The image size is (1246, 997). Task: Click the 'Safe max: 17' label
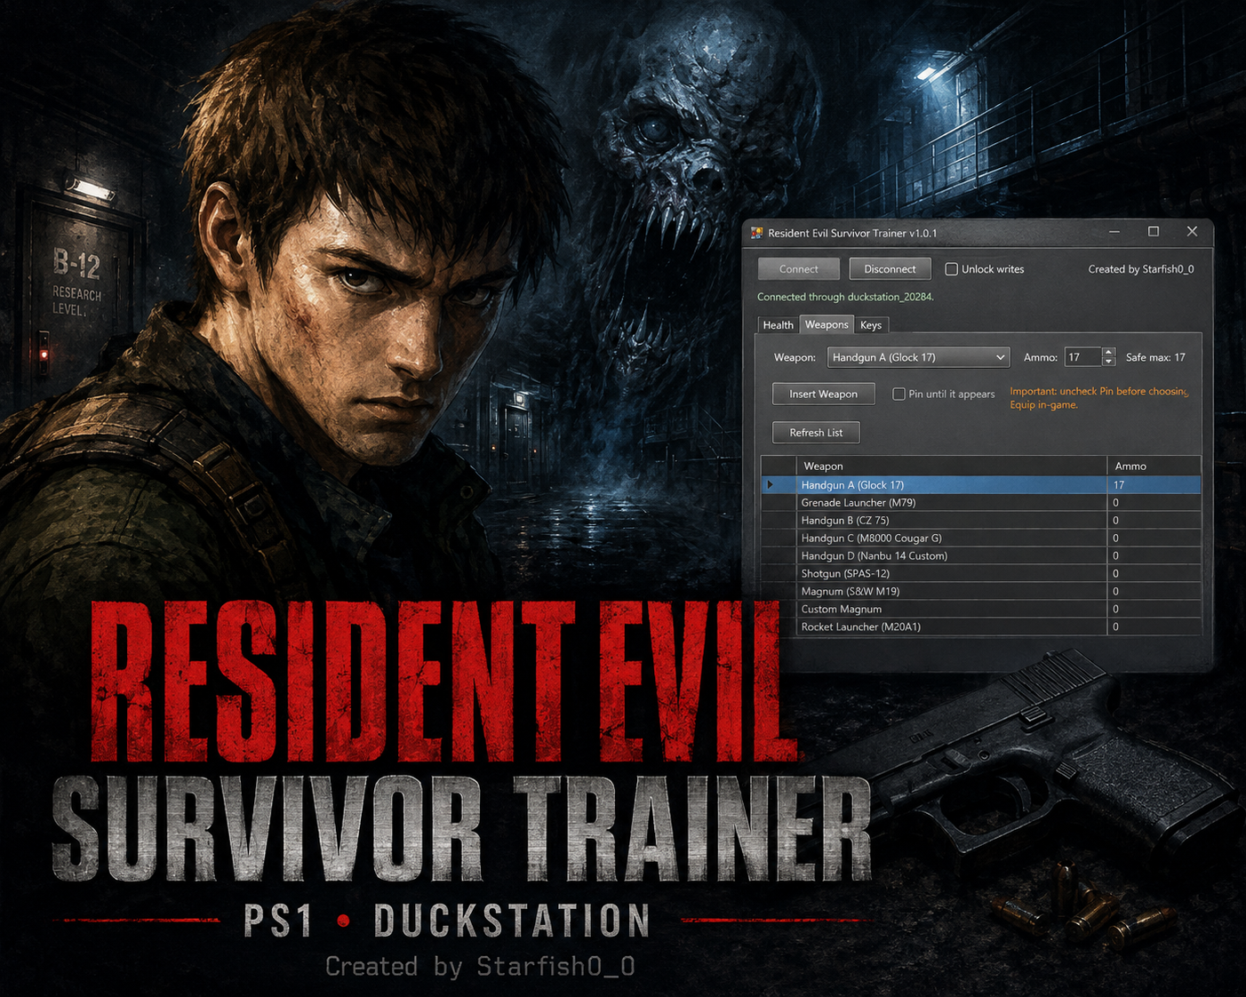1155,357
